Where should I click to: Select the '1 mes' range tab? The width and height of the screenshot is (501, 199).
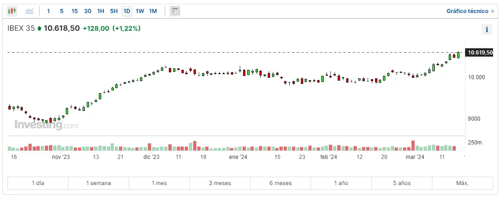159,183
